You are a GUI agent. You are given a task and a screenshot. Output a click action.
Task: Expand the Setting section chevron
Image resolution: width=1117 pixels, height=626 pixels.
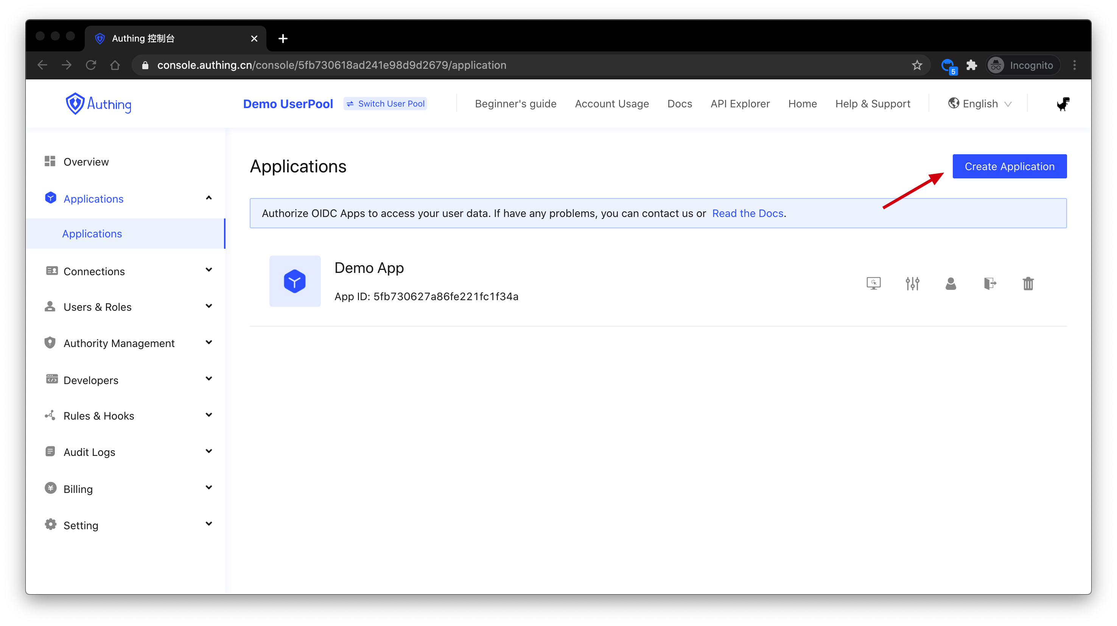pyautogui.click(x=208, y=524)
